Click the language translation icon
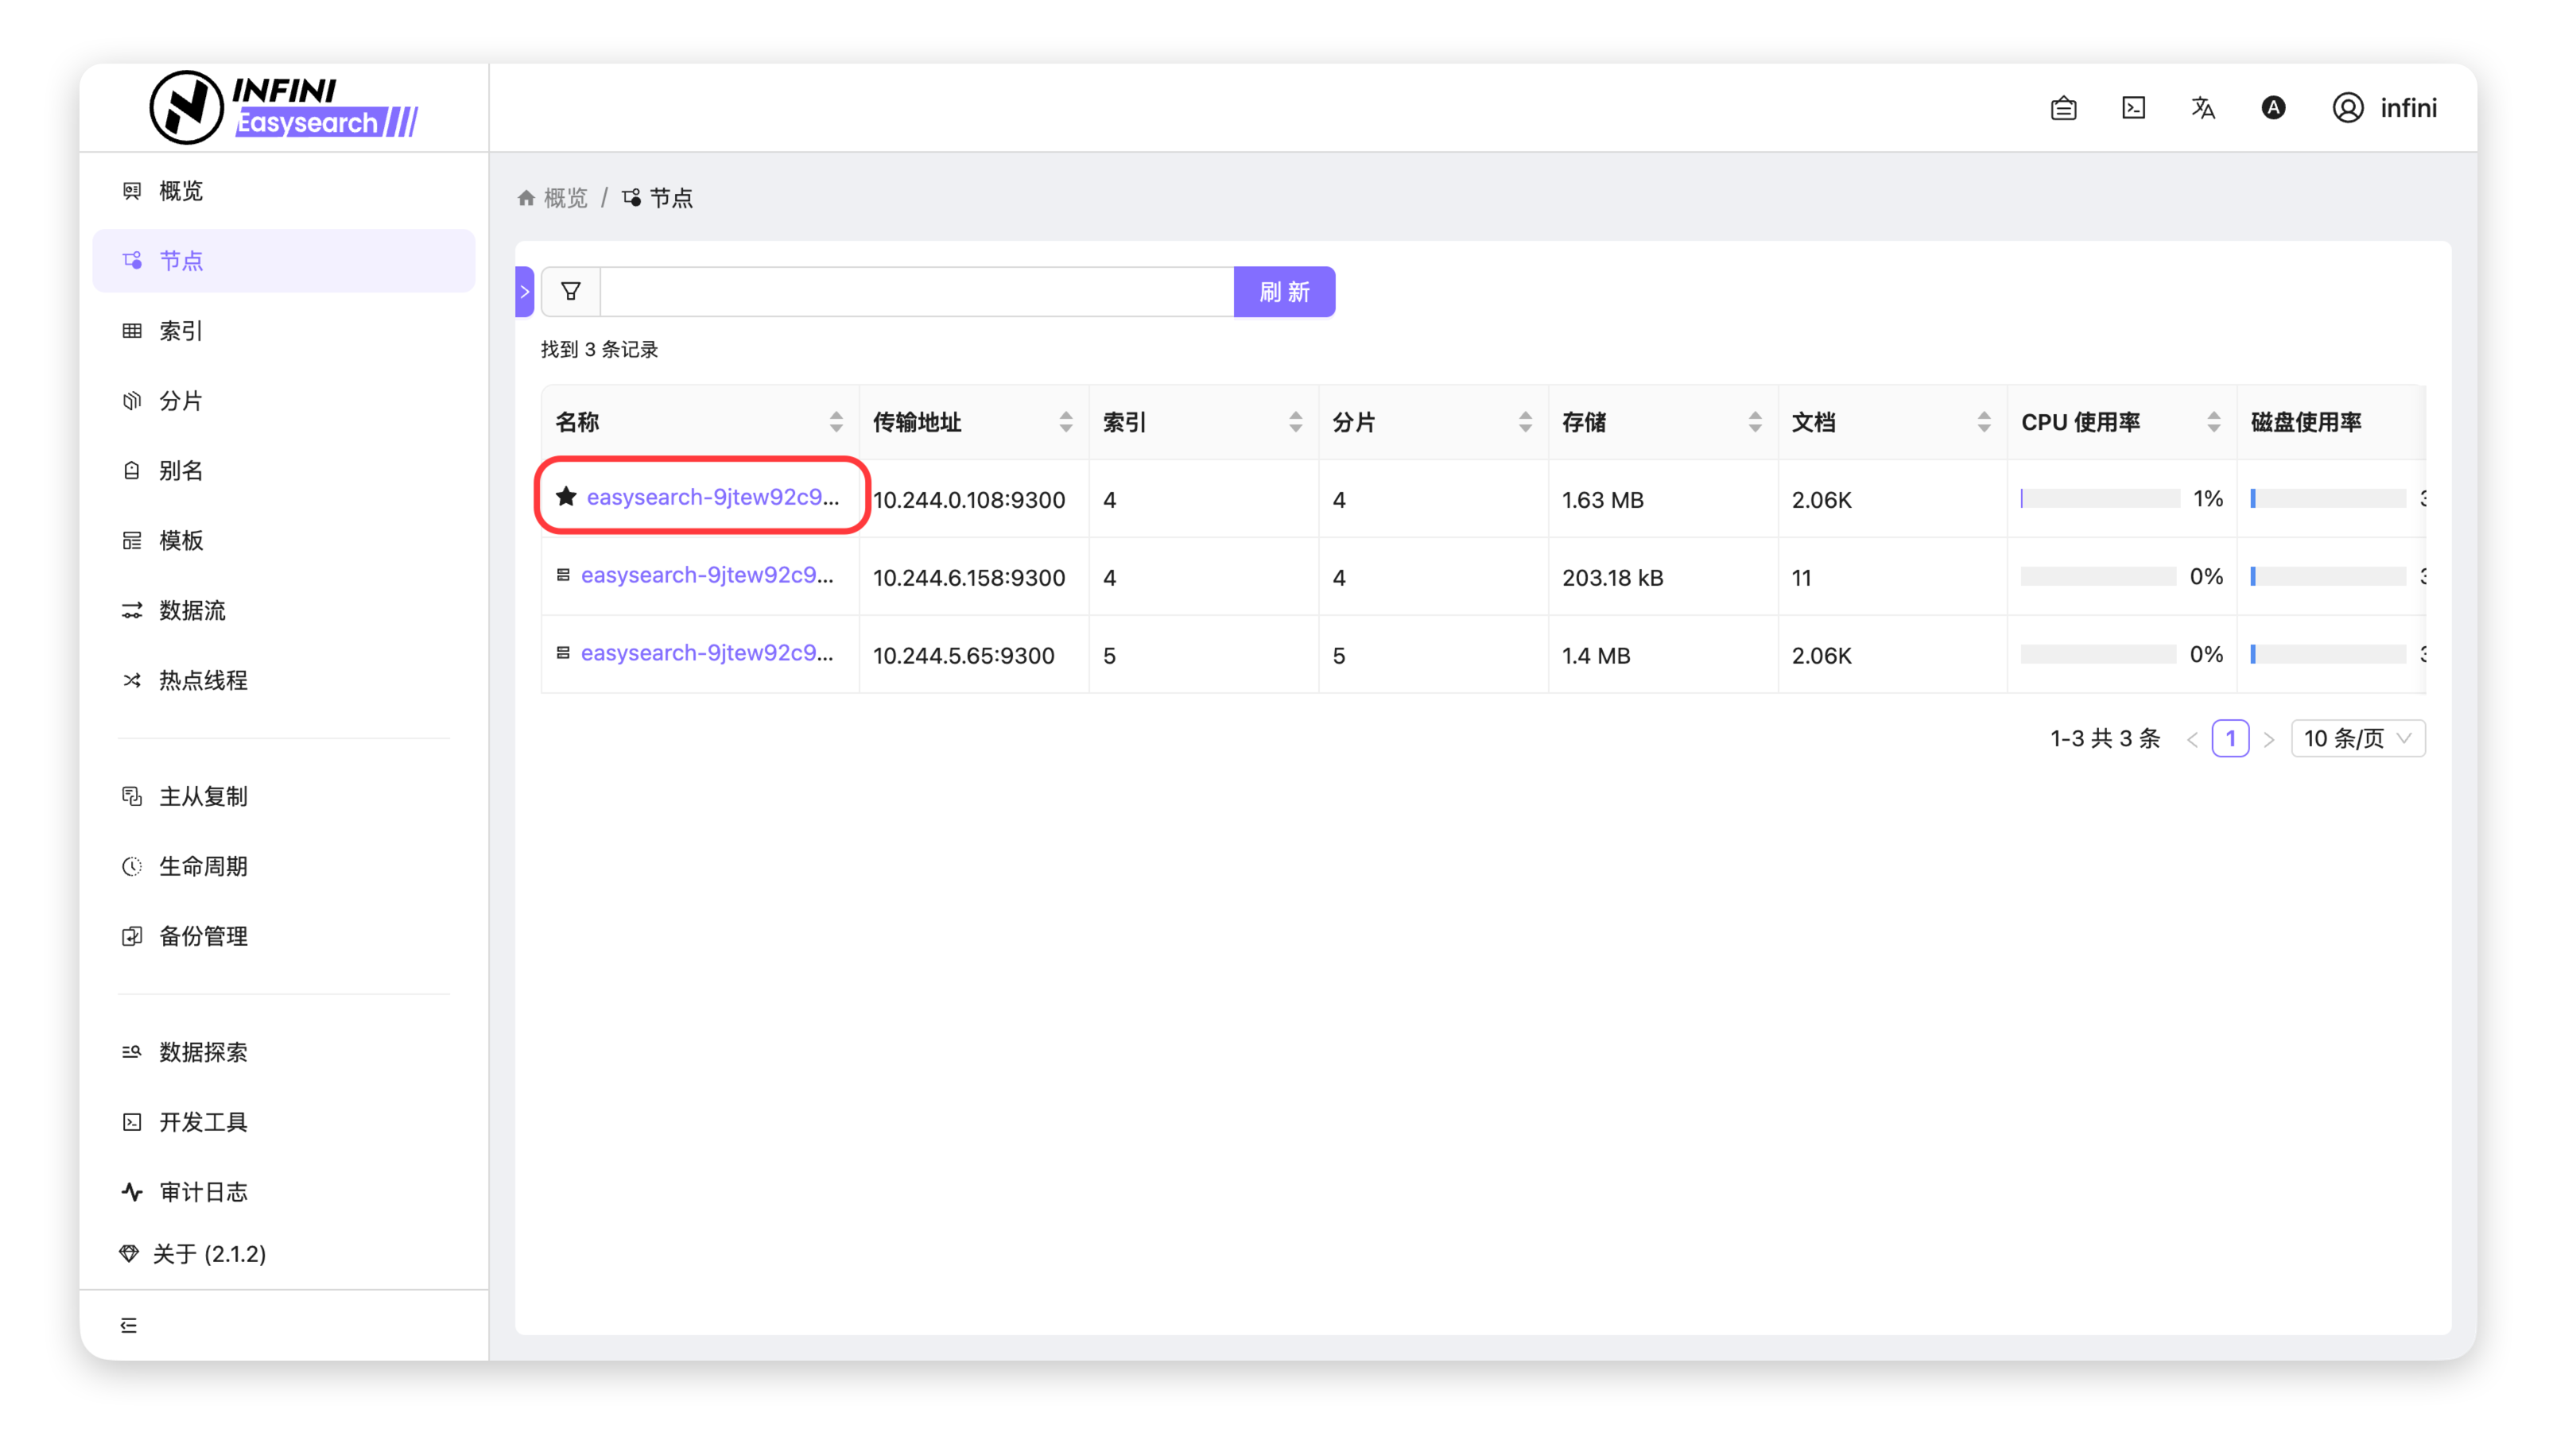 2203,108
